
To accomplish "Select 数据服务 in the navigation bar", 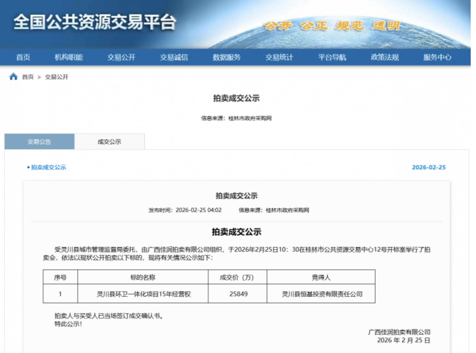I will (x=226, y=57).
